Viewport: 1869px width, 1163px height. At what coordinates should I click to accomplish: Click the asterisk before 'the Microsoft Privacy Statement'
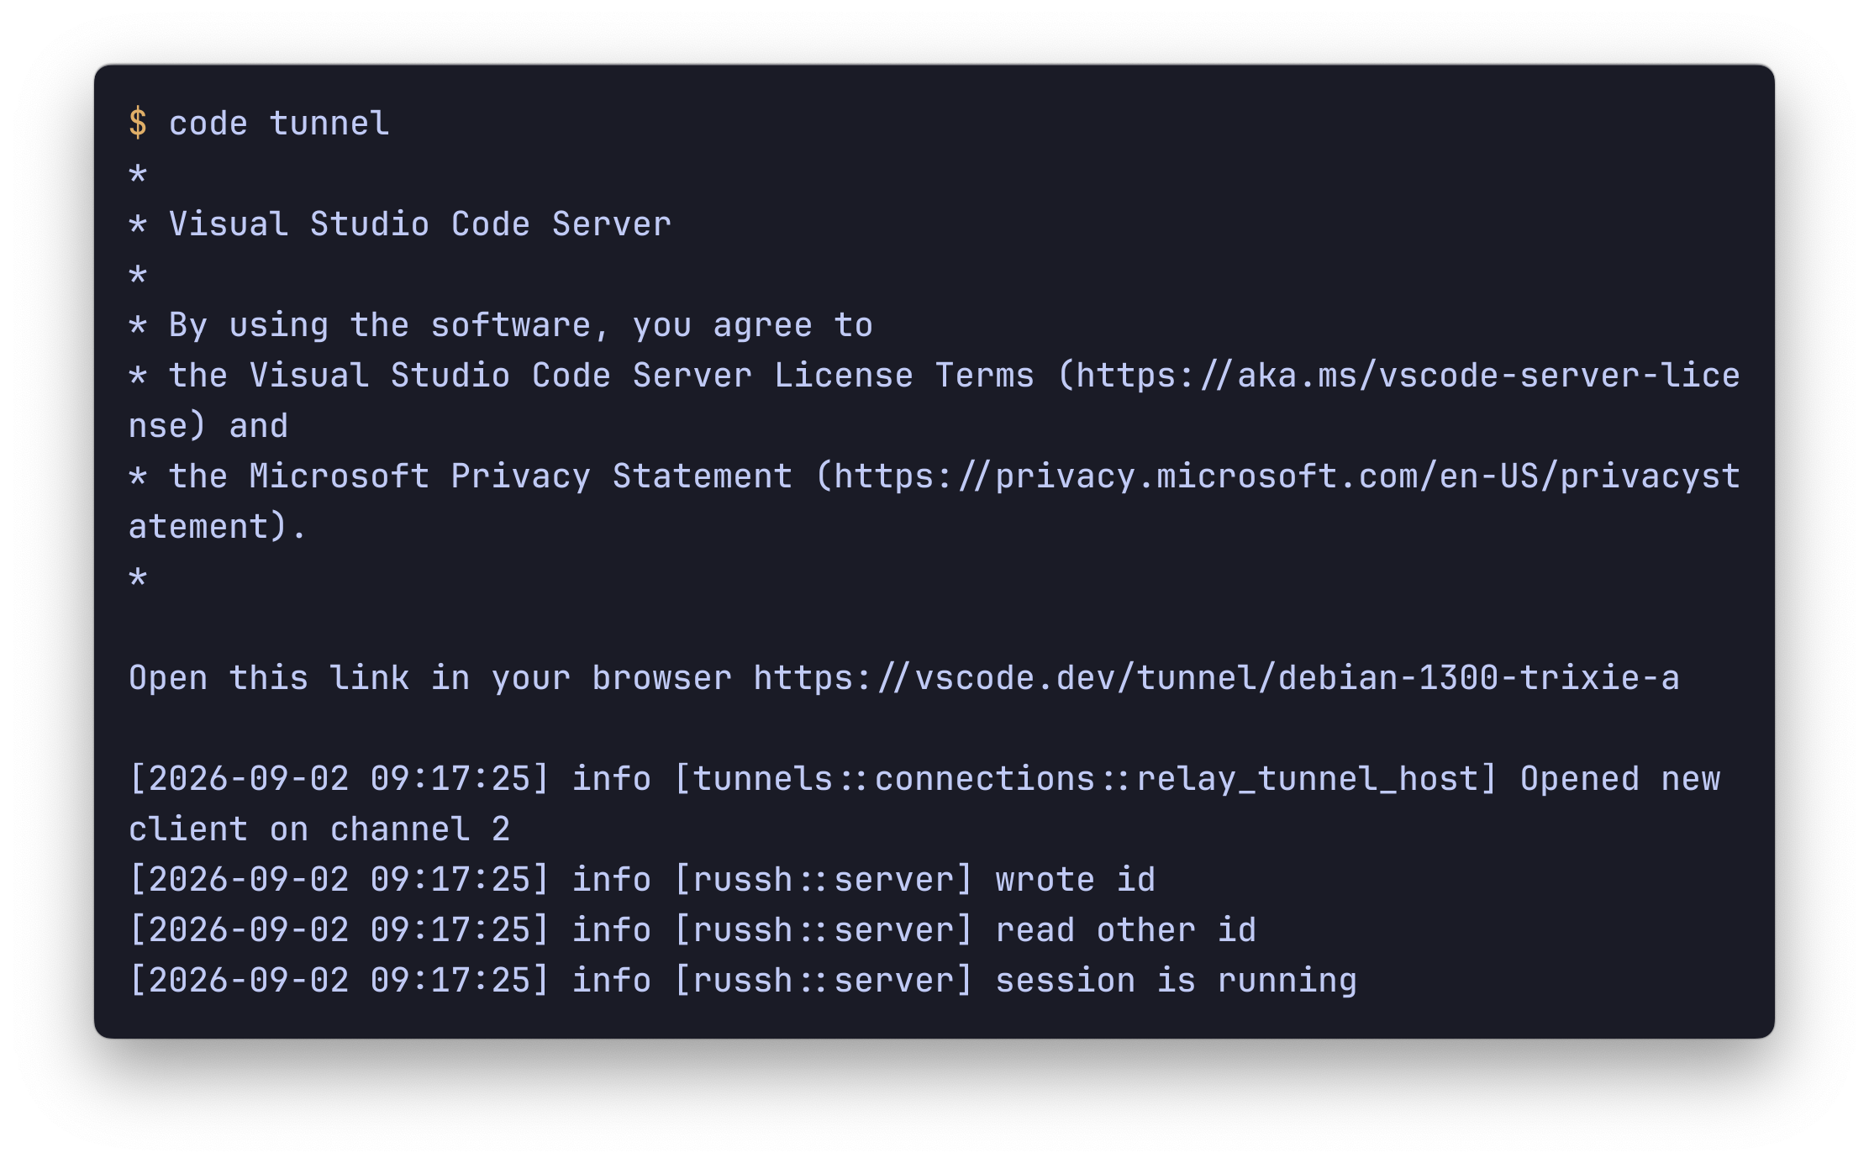click(138, 478)
